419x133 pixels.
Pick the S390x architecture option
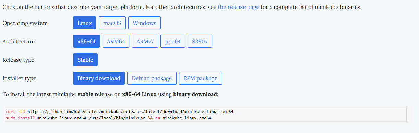[x=200, y=42]
